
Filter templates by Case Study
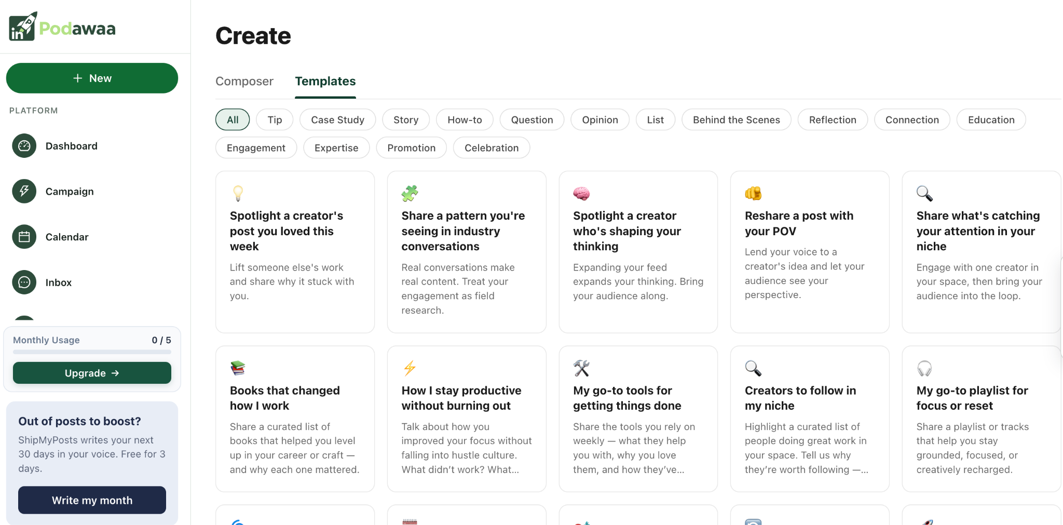click(x=337, y=119)
